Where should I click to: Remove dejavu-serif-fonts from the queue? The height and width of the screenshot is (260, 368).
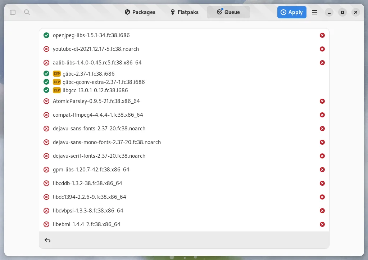(x=322, y=156)
